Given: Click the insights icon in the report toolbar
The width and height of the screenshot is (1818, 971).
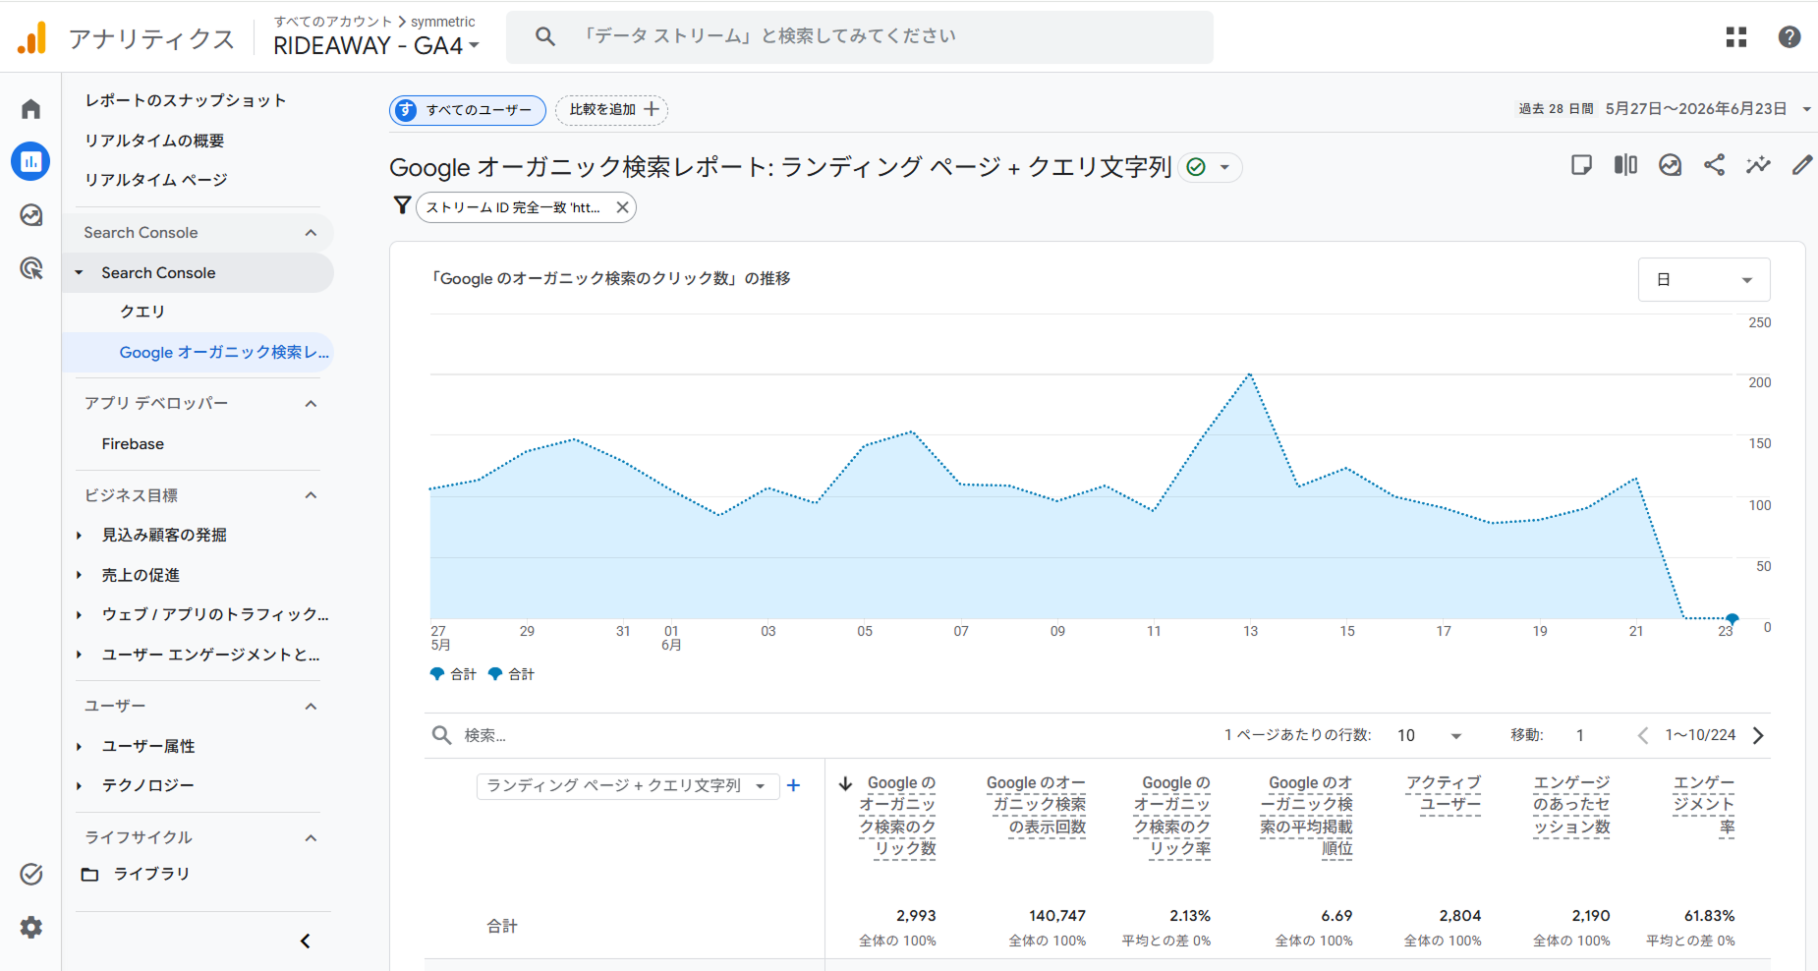Looking at the screenshot, I should click(x=1670, y=165).
